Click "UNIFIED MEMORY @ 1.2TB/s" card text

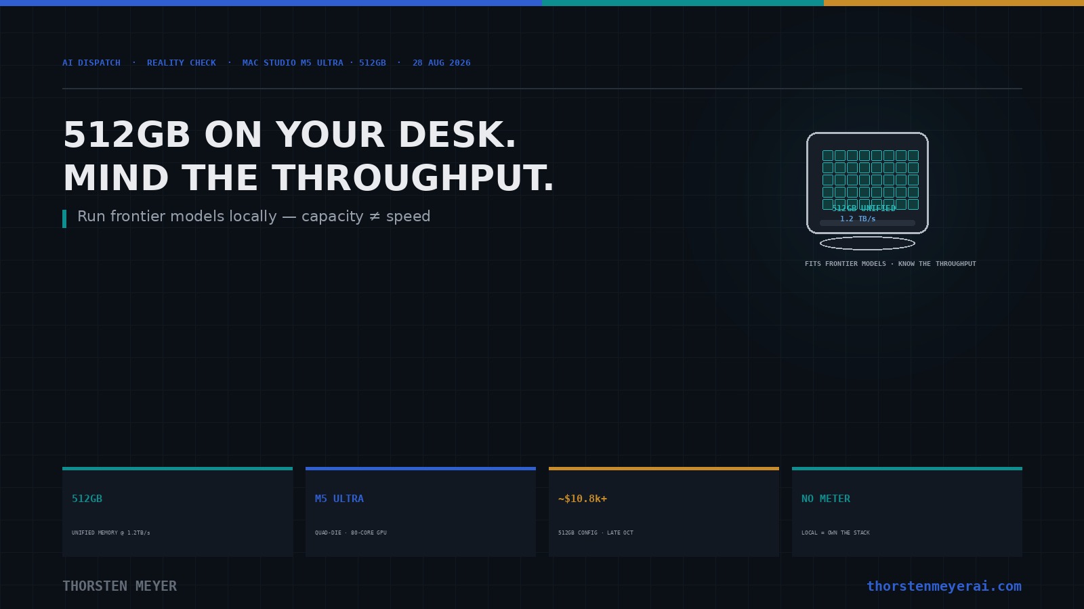[111, 533]
